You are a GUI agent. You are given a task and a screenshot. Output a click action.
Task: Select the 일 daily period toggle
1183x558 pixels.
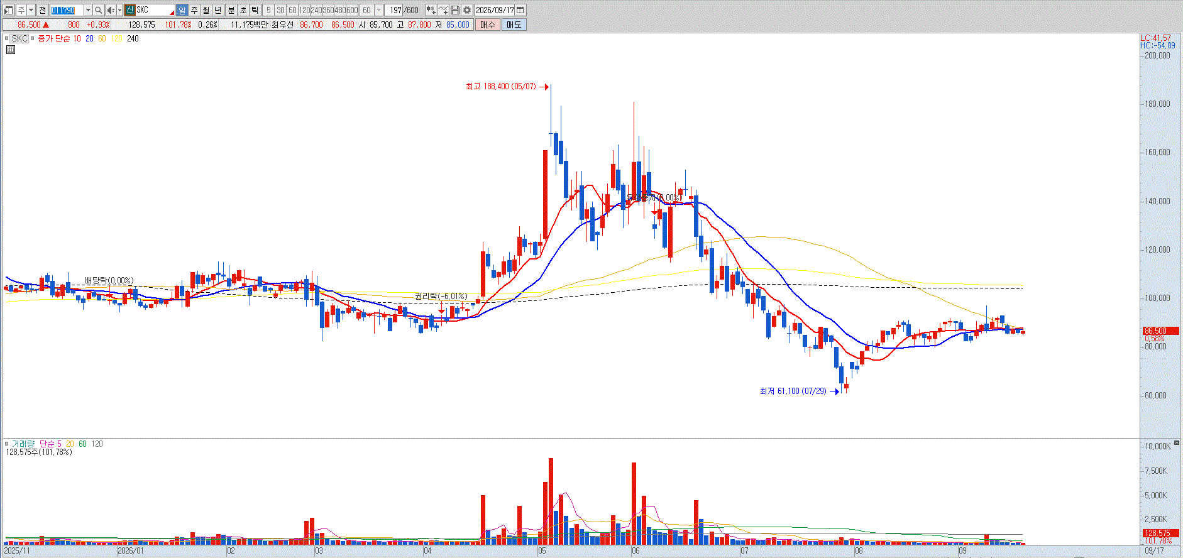click(x=182, y=10)
